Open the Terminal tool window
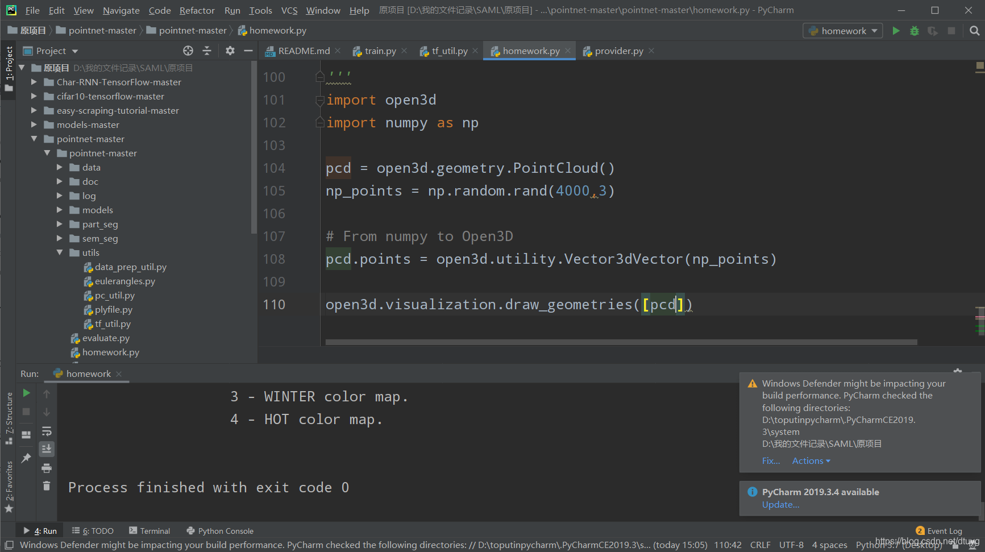The width and height of the screenshot is (985, 552). [x=149, y=530]
